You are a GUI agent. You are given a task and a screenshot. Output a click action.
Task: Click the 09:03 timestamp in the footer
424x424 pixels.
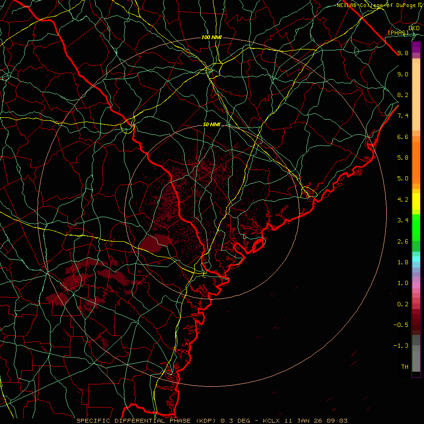point(338,421)
